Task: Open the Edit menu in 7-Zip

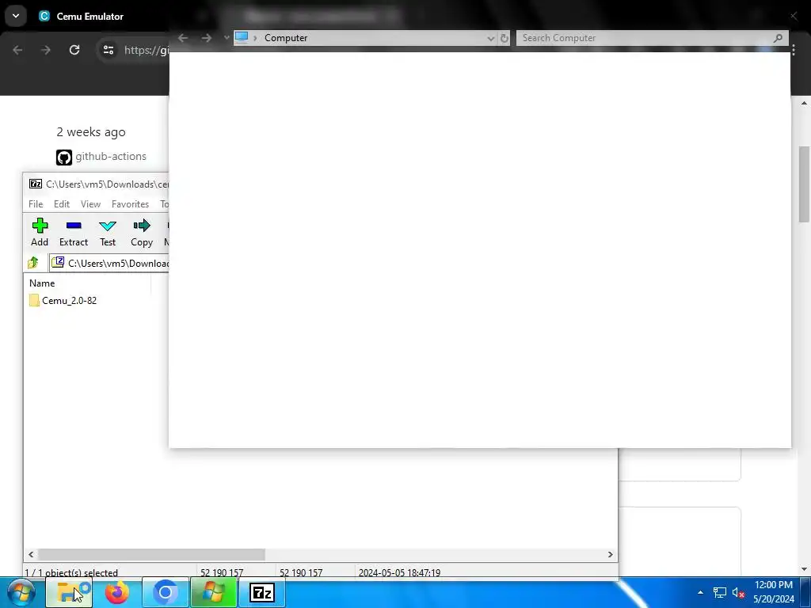Action: coord(62,204)
